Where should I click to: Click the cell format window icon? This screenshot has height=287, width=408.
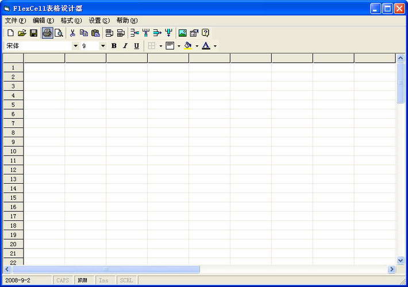(170, 46)
